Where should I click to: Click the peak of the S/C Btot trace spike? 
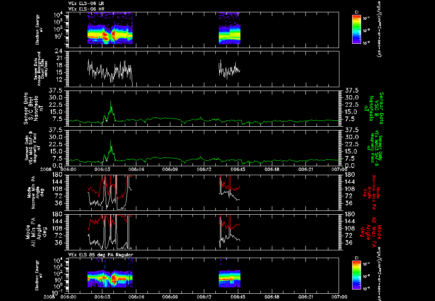pyautogui.click(x=111, y=101)
